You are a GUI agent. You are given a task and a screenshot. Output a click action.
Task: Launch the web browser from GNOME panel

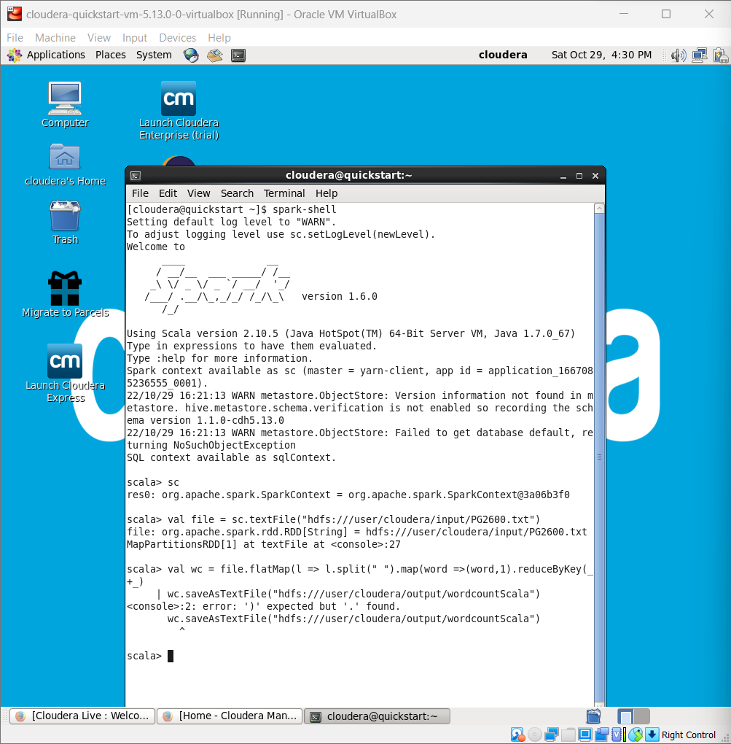(191, 55)
